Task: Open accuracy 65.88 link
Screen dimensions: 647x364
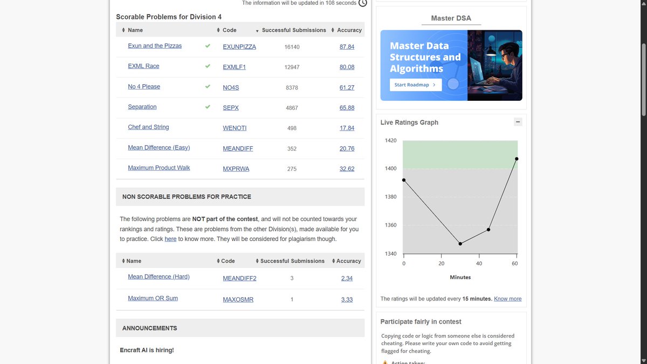Action: 347,108
